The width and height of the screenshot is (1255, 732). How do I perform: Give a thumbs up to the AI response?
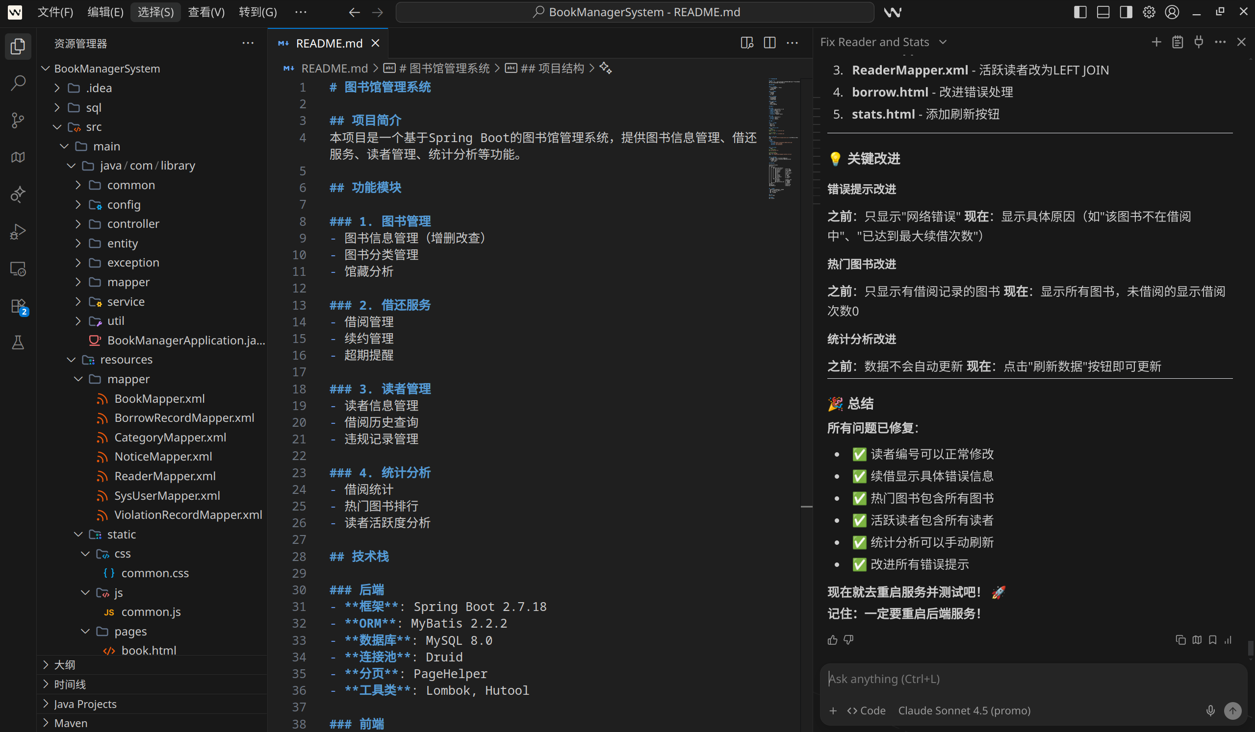(832, 640)
